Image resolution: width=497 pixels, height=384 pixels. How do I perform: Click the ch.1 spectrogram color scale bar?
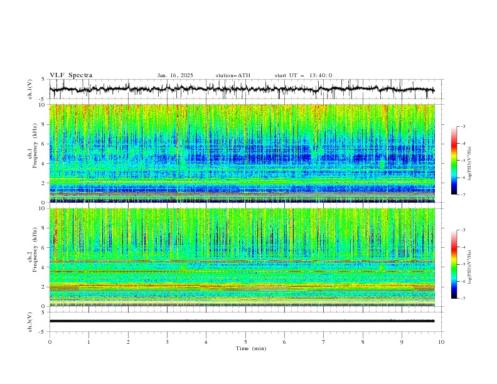coord(454,160)
